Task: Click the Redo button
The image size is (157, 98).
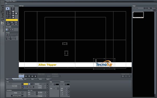Action: [x=16, y=24]
